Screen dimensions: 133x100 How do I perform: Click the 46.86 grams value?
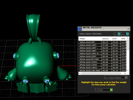point(105,71)
